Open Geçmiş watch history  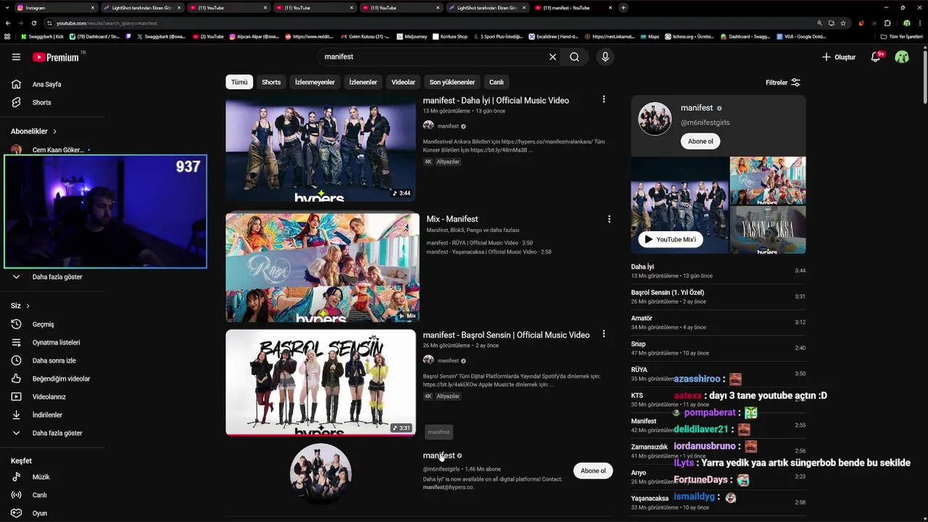(43, 324)
